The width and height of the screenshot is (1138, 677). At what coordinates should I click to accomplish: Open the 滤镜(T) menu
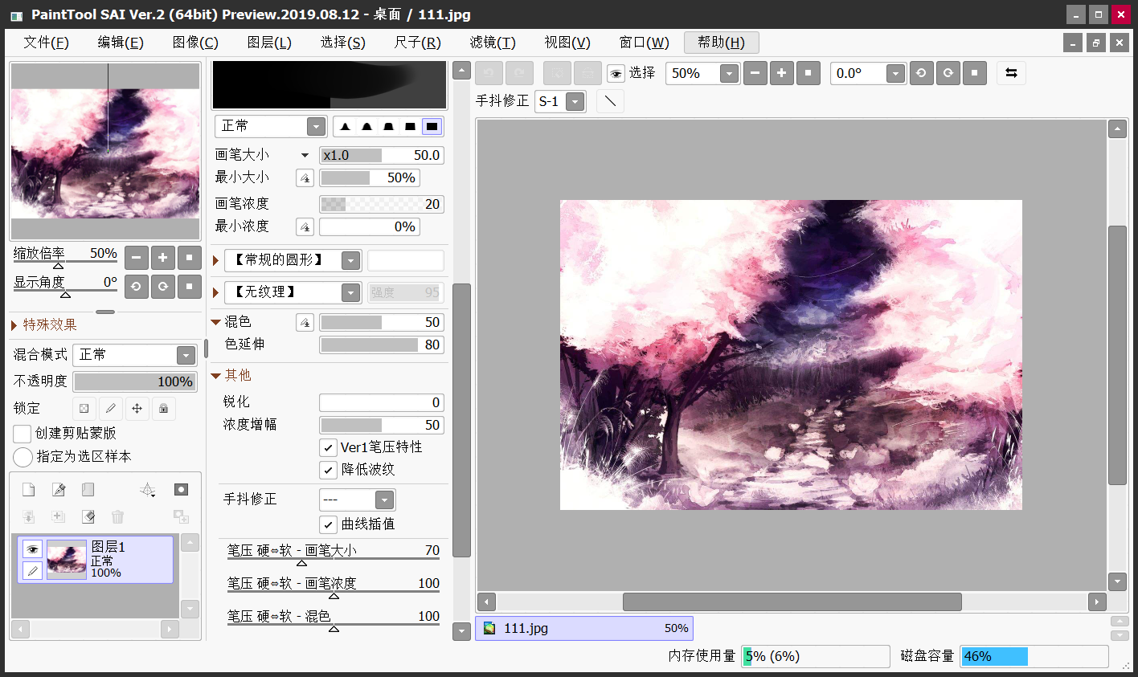[493, 43]
